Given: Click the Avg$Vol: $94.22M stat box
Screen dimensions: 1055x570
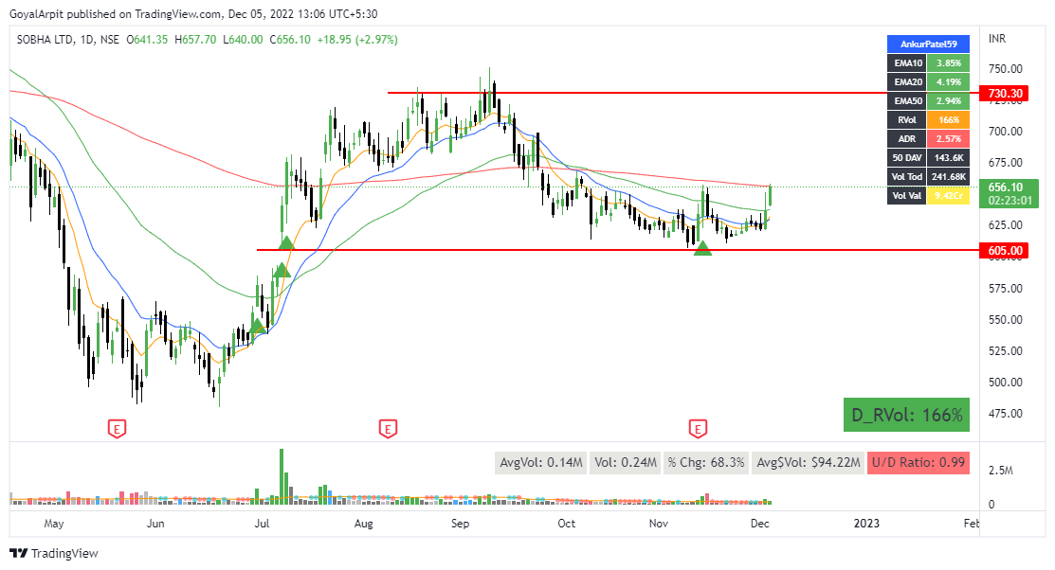Looking at the screenshot, I should tap(808, 462).
